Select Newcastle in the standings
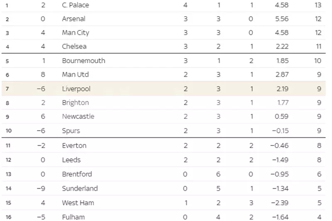Image resolution: width=332 pixels, height=221 pixels. click(78, 116)
